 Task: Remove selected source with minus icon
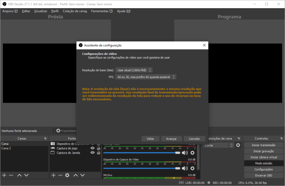pyautogui.click(x=60, y=175)
